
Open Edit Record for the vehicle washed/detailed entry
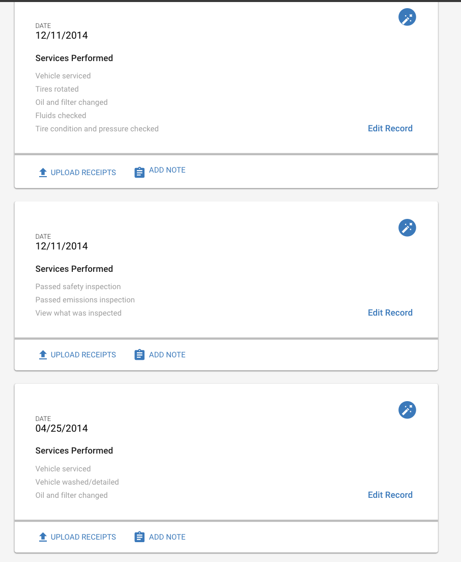point(390,495)
